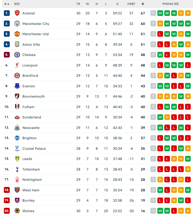The width and height of the screenshot is (193, 216).
Task: Sort table by HSBT goal difference header
Action: click(x=131, y=4)
